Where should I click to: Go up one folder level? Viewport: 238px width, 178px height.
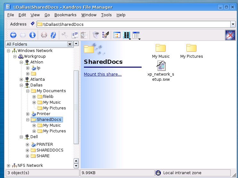click(32, 35)
